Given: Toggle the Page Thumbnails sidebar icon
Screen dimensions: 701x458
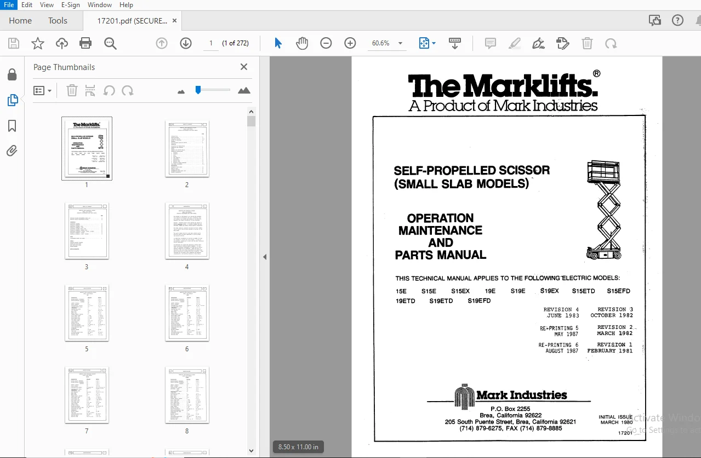Looking at the screenshot, I should tap(12, 100).
